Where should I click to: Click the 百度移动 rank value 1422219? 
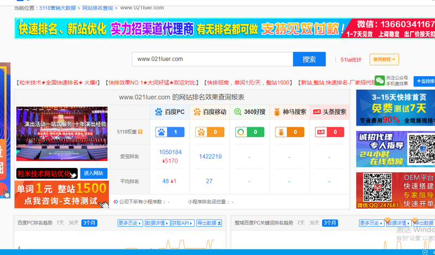[210, 157]
